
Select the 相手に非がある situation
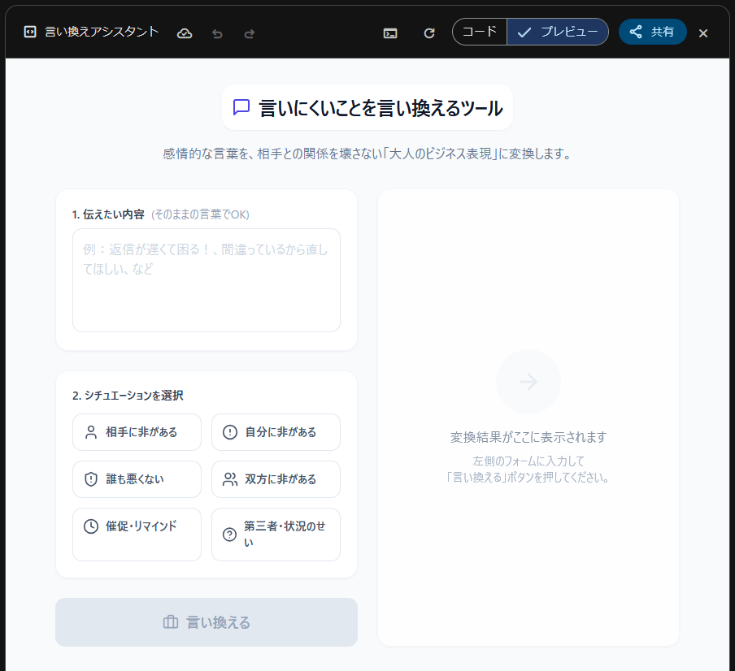137,432
